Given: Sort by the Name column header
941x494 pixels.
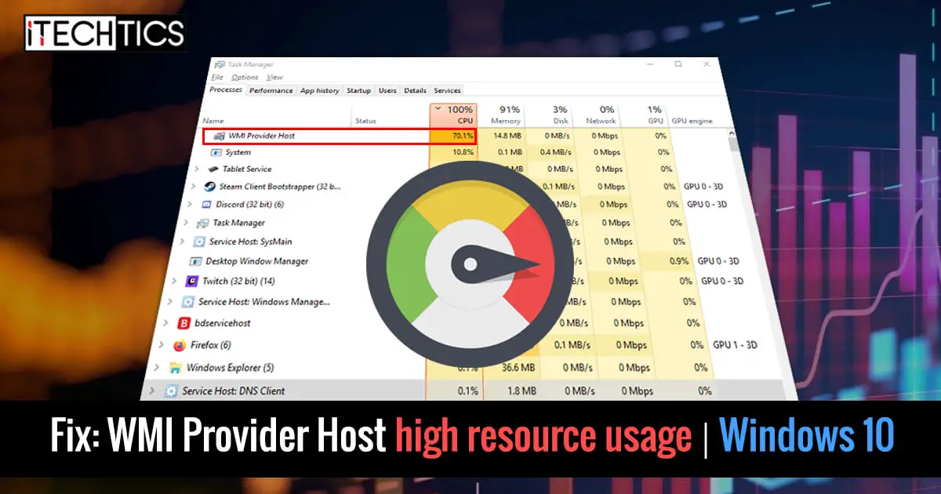Looking at the screenshot, I should tap(212, 121).
